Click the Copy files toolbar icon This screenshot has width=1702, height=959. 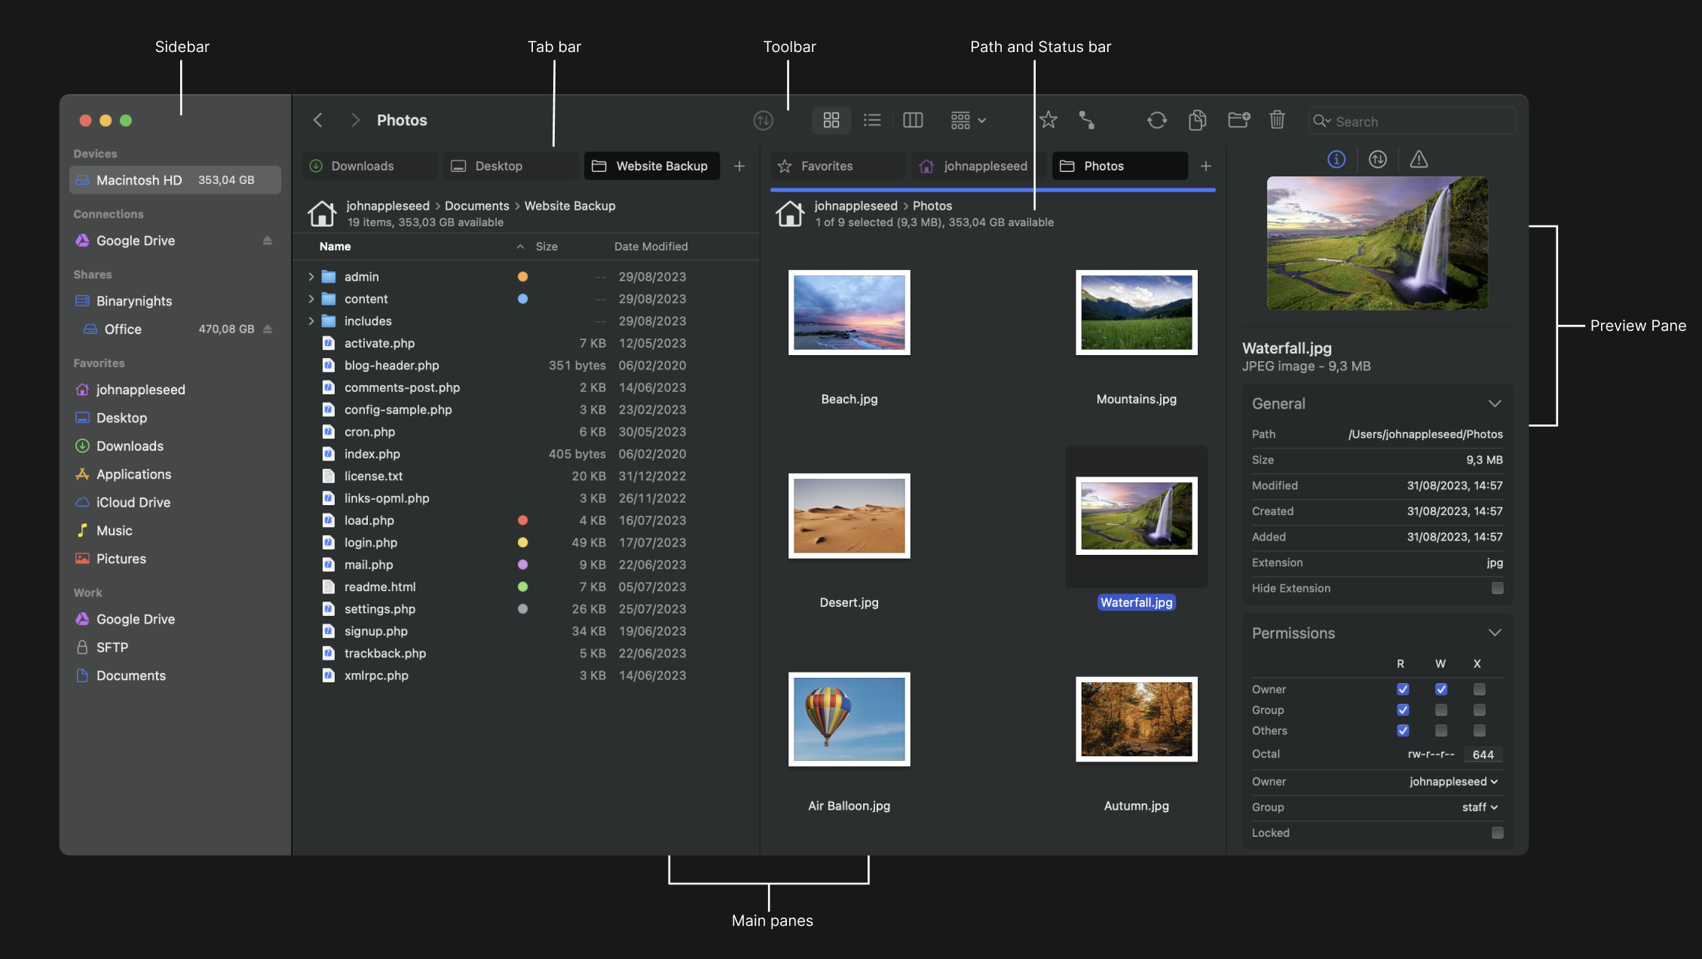coord(1198,120)
